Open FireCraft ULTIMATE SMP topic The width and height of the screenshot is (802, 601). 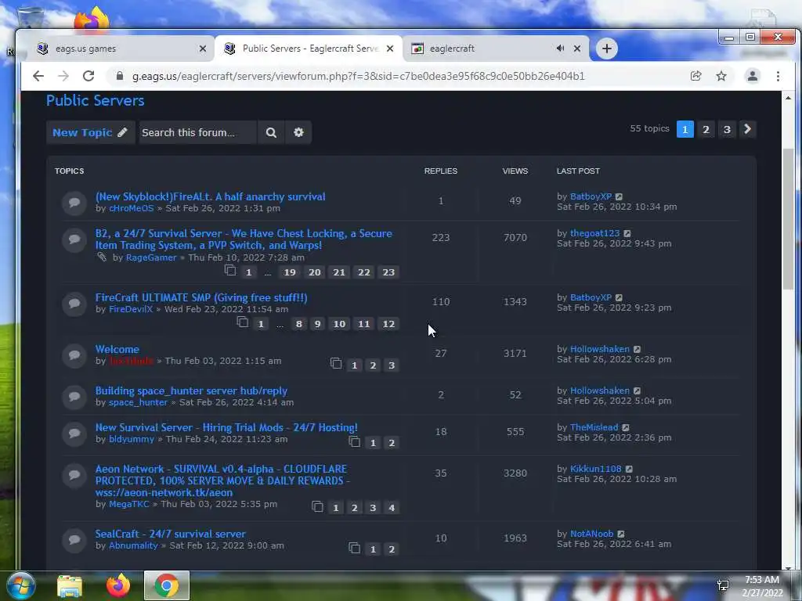point(201,297)
